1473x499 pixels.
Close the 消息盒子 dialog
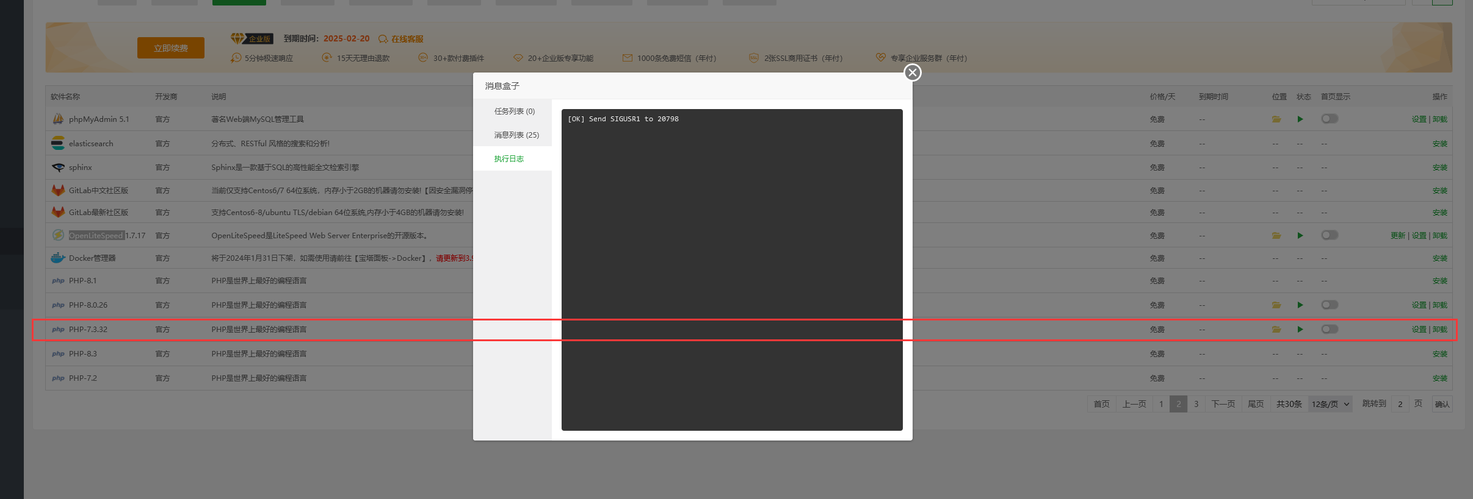pos(912,73)
